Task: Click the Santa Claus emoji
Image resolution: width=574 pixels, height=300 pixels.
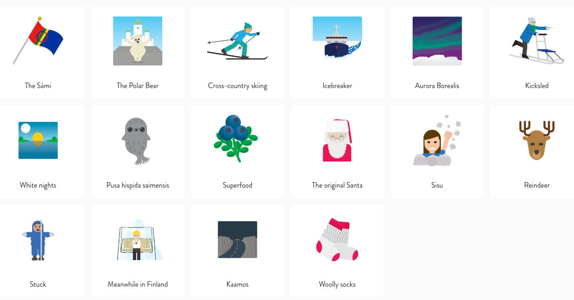Action: coord(337,140)
